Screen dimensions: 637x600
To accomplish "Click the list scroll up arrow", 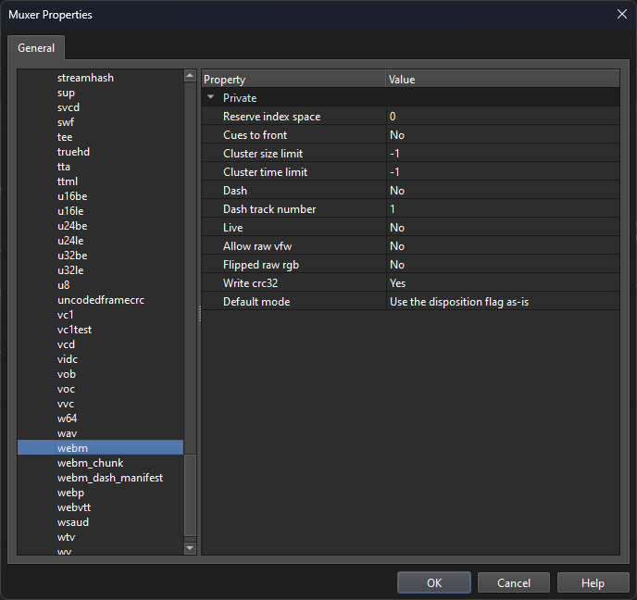I will [x=190, y=76].
